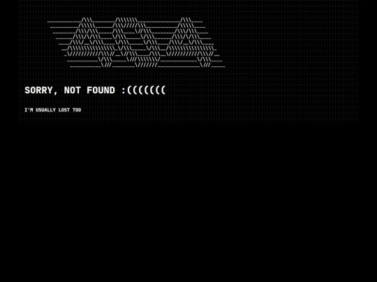The height and width of the screenshot is (282, 377).
Task: Click the grid space between heading and subtitle
Action: [x=96, y=101]
